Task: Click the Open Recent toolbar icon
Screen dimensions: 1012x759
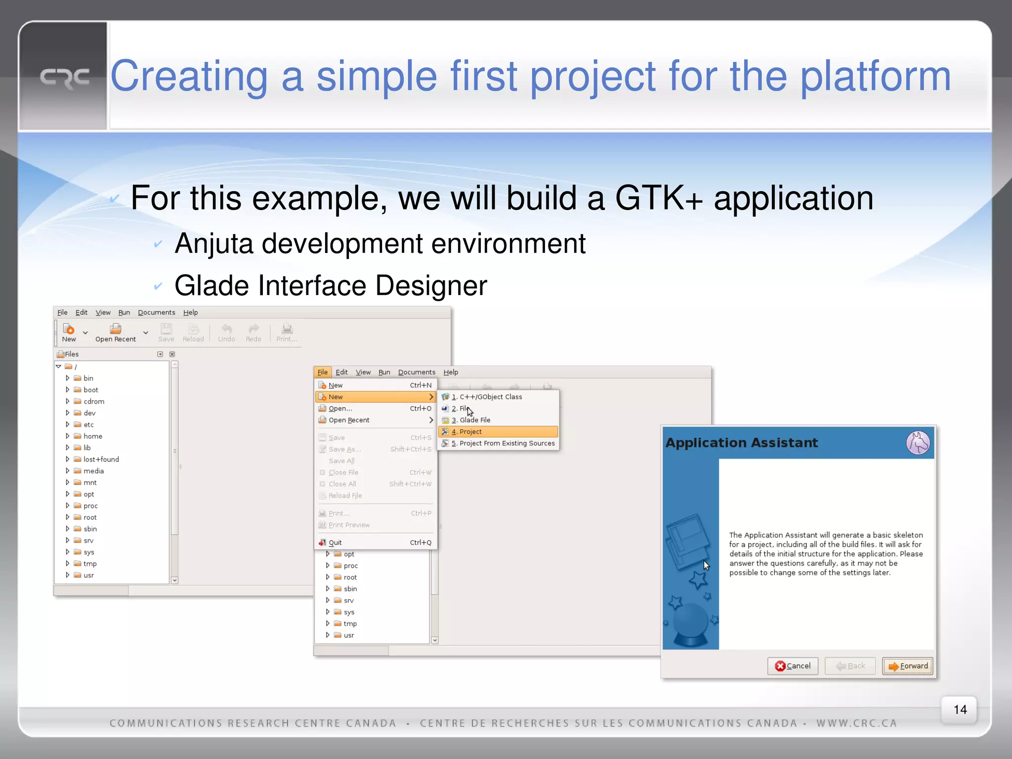Action: click(x=115, y=329)
